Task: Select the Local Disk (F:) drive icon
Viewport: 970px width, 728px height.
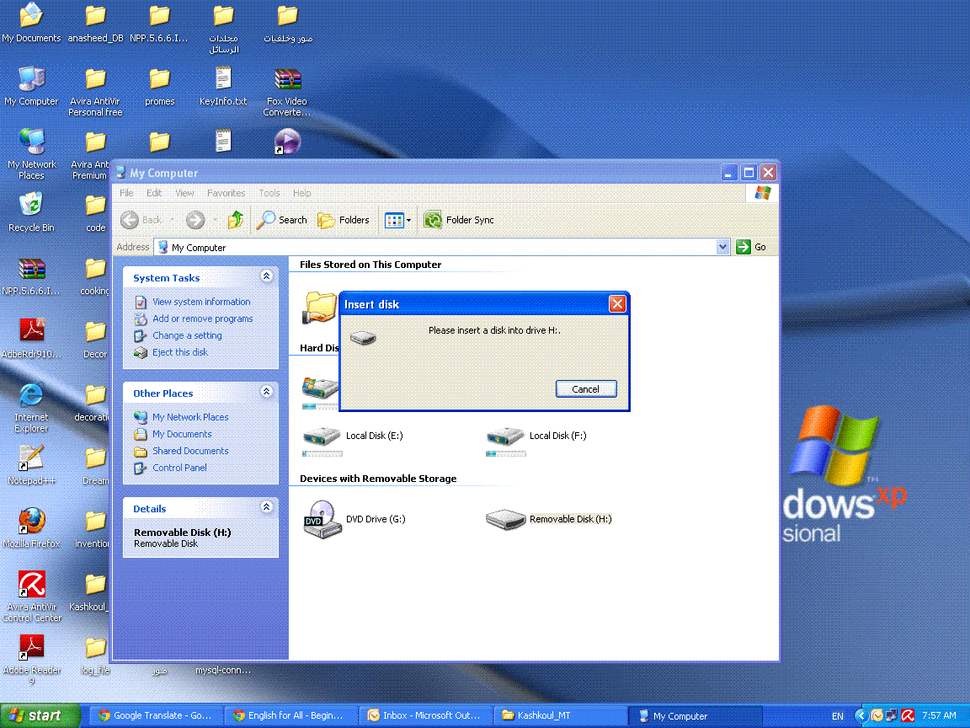Action: tap(505, 436)
